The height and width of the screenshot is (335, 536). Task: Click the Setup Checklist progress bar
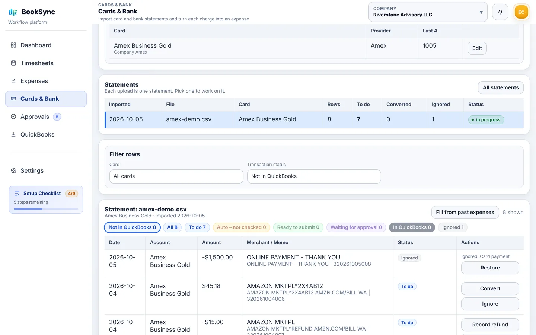pos(46,209)
